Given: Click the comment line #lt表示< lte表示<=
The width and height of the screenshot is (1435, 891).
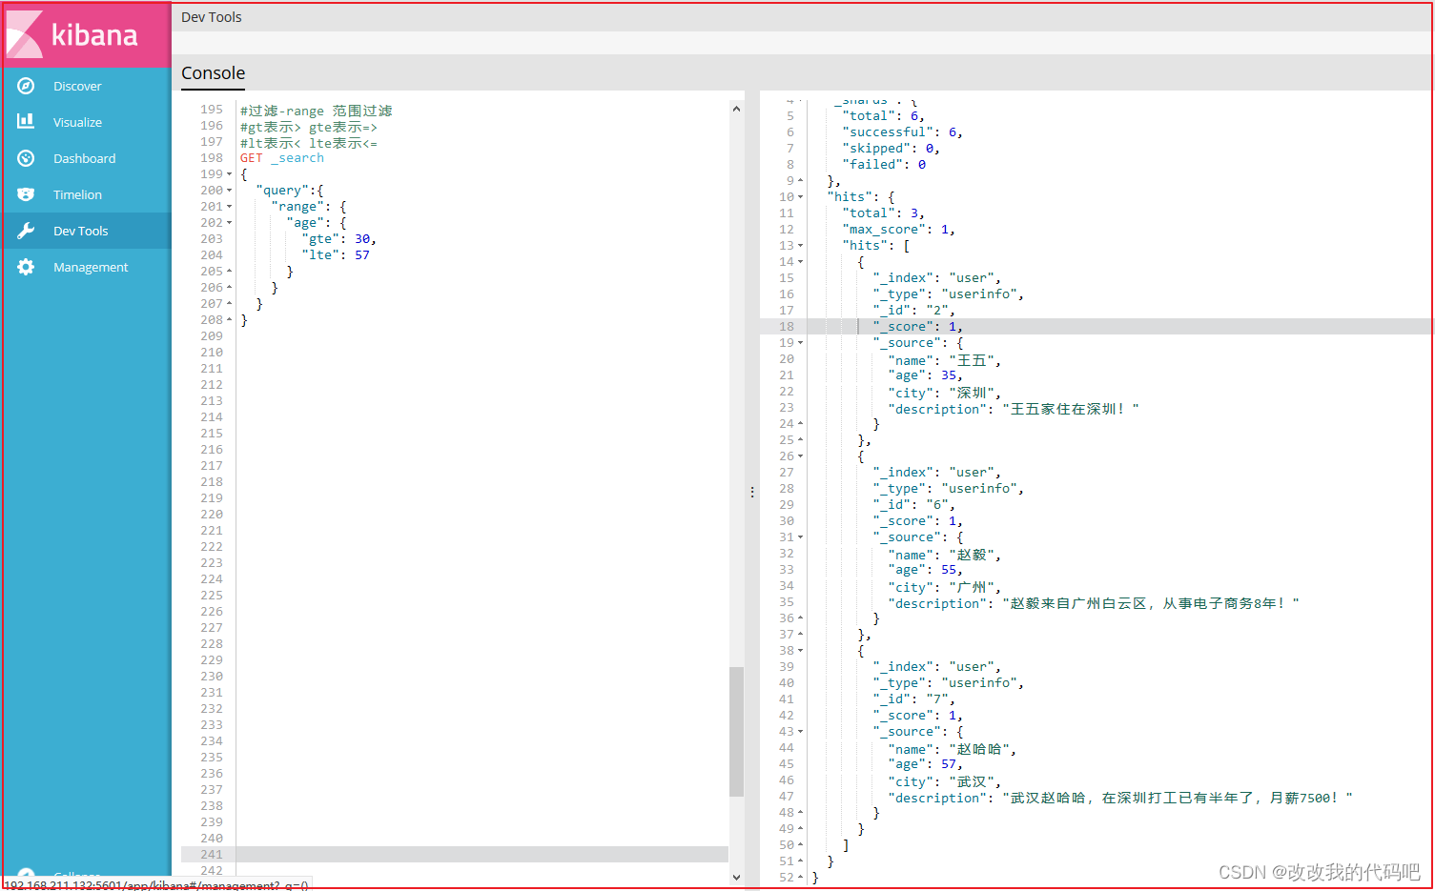Looking at the screenshot, I should coord(309,143).
